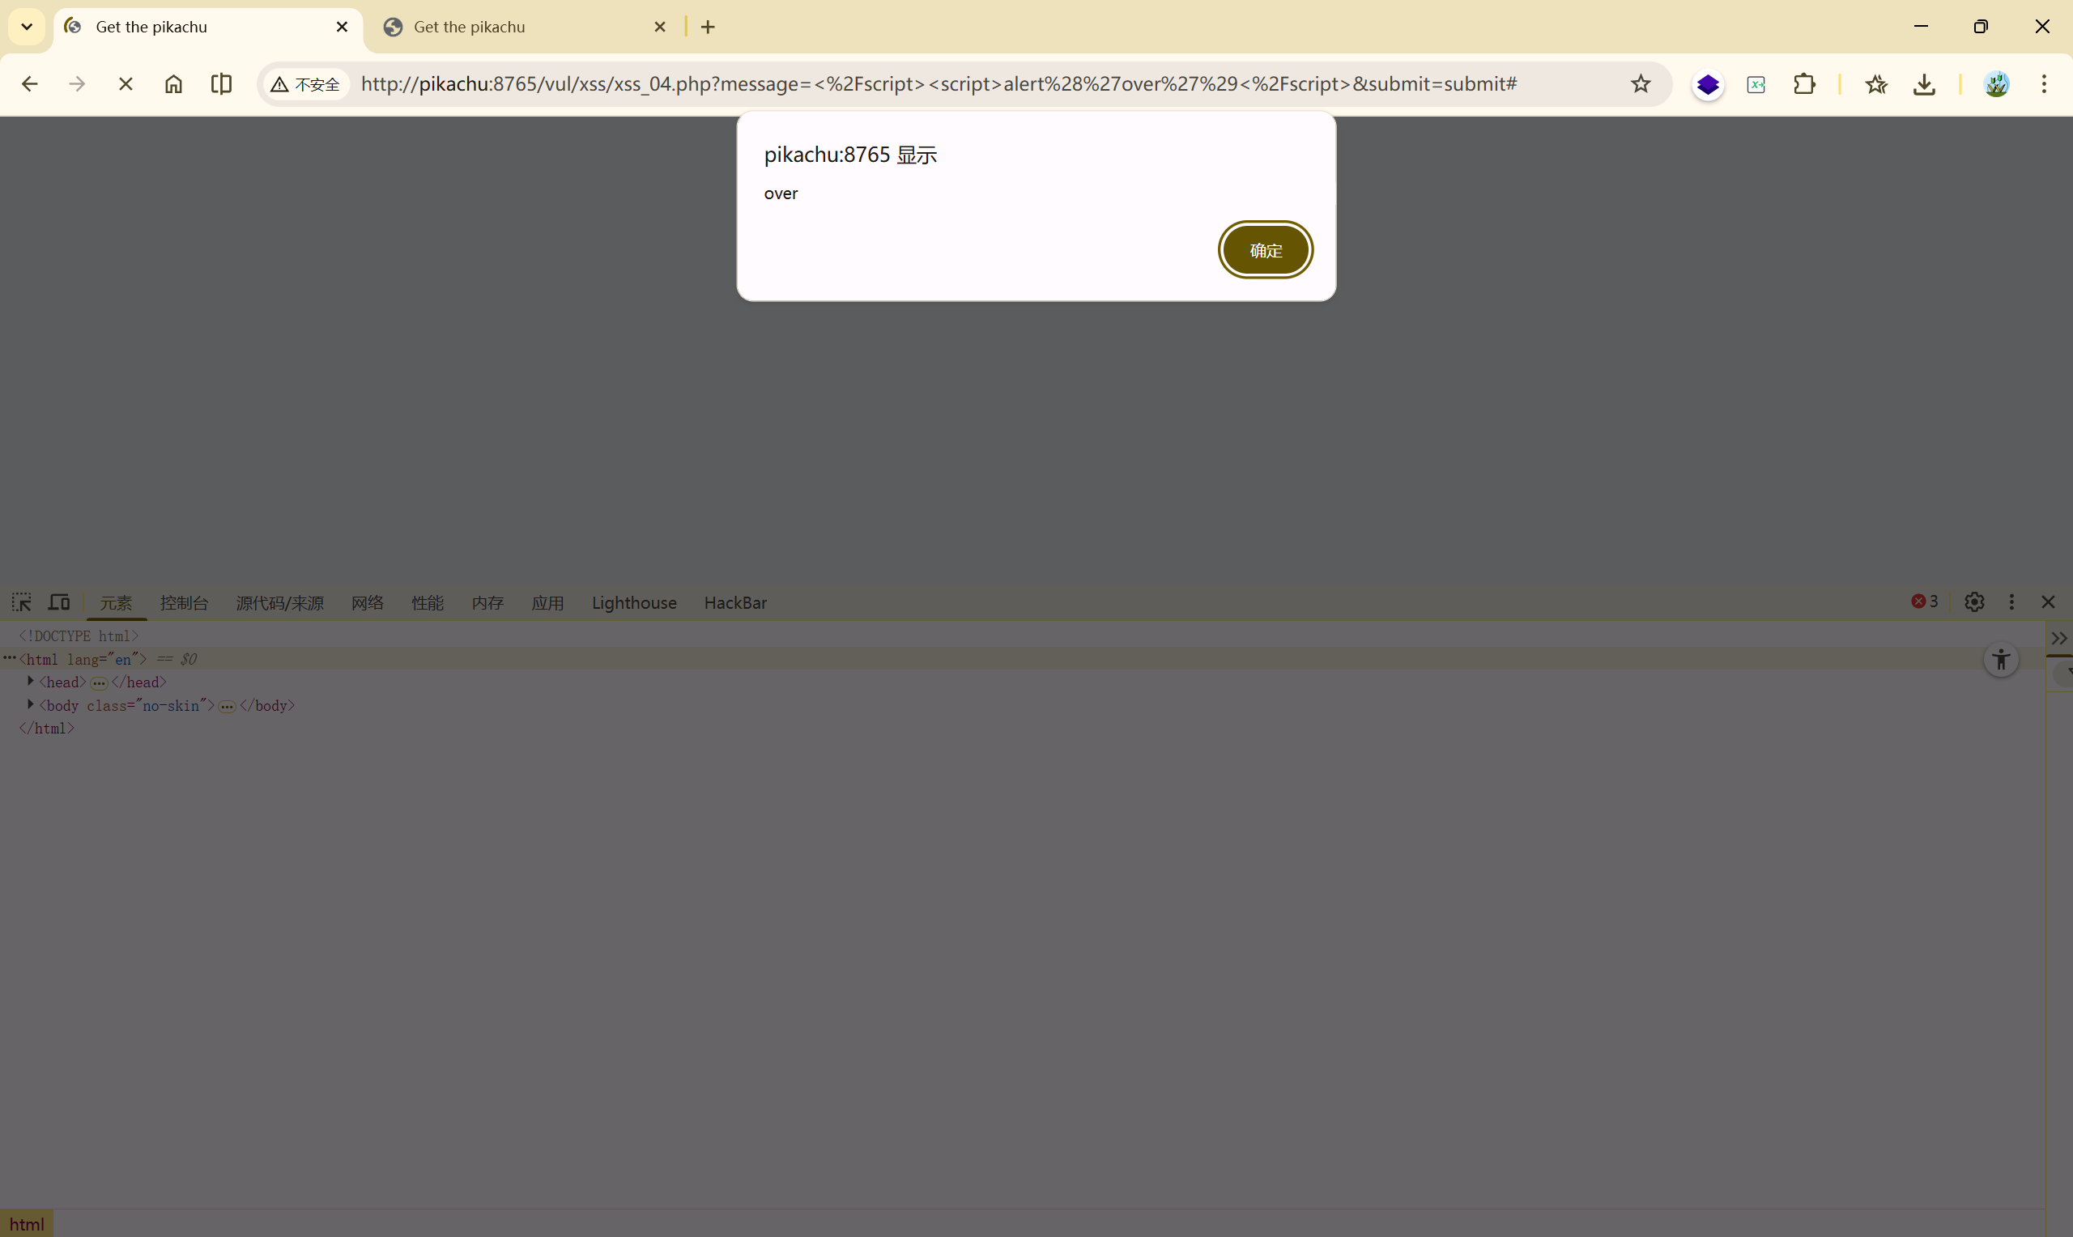Click the 不安全 site security indicator
The width and height of the screenshot is (2073, 1237).
click(x=306, y=84)
